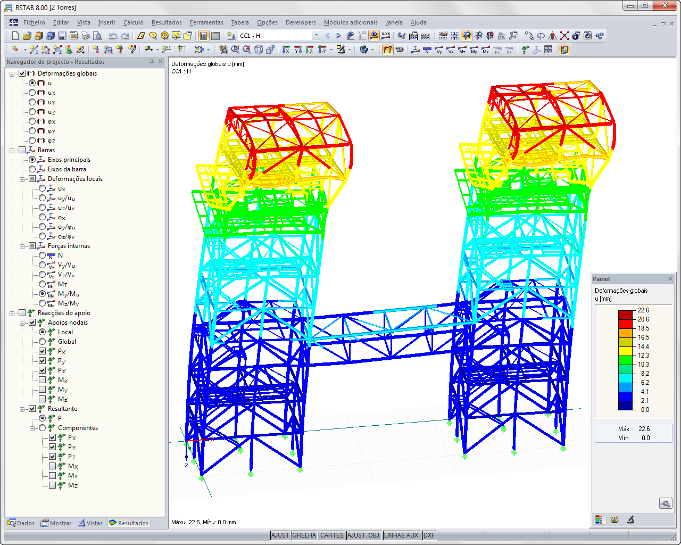Toggle the DXF status bar button
Image resolution: width=681 pixels, height=545 pixels.
(x=429, y=535)
